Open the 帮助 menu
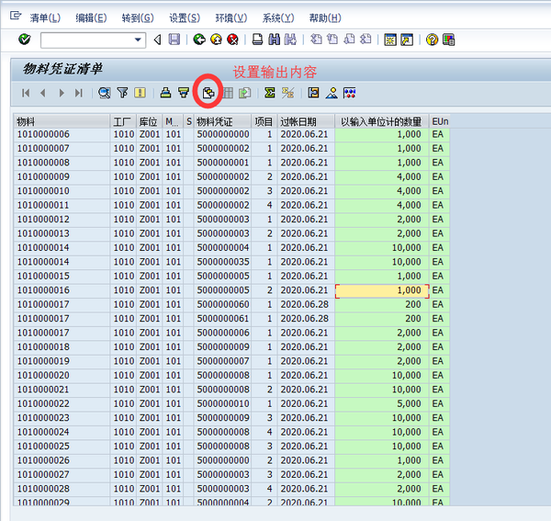Image resolution: width=551 pixels, height=521 pixels. click(x=324, y=17)
